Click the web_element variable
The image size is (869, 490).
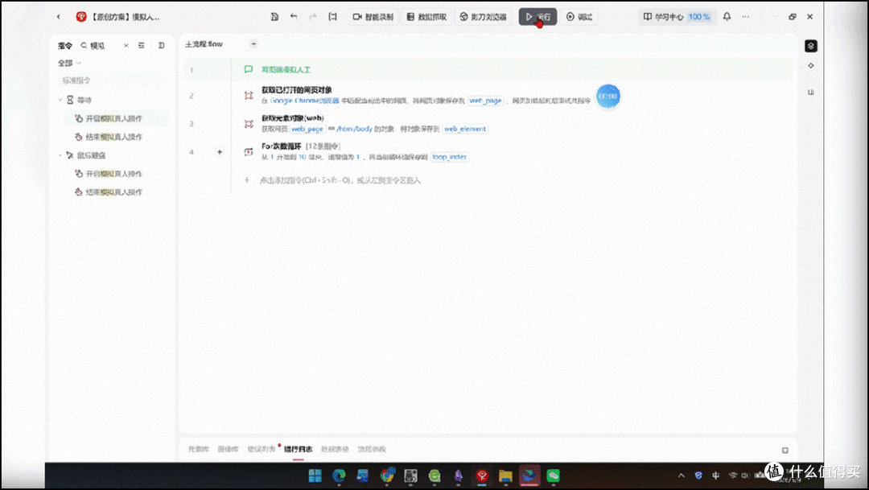(x=465, y=129)
